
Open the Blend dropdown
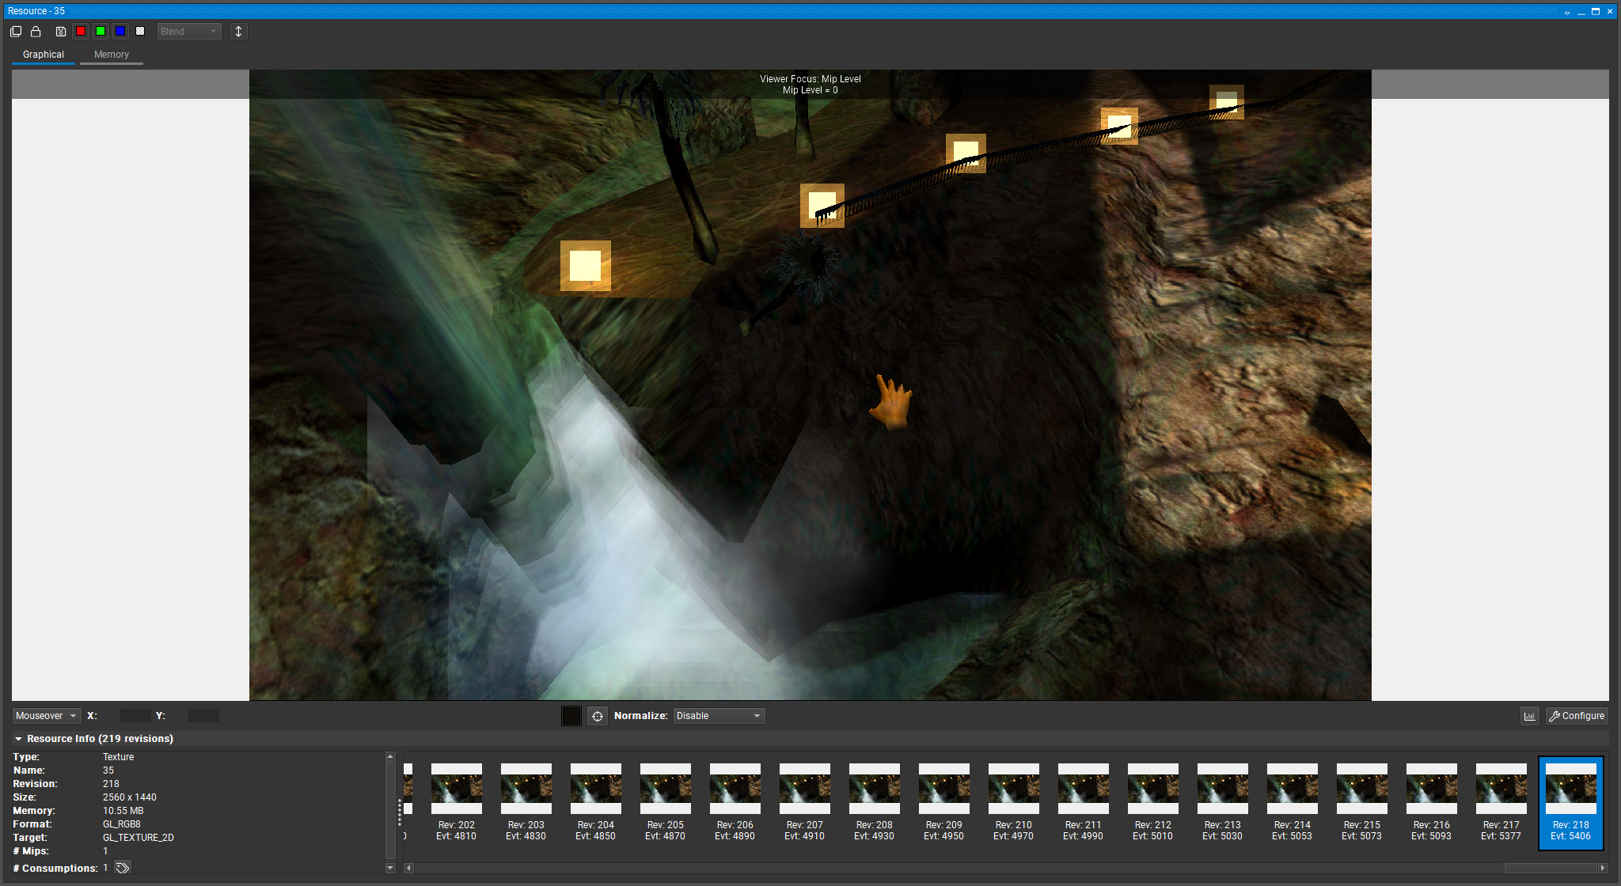pyautogui.click(x=189, y=32)
